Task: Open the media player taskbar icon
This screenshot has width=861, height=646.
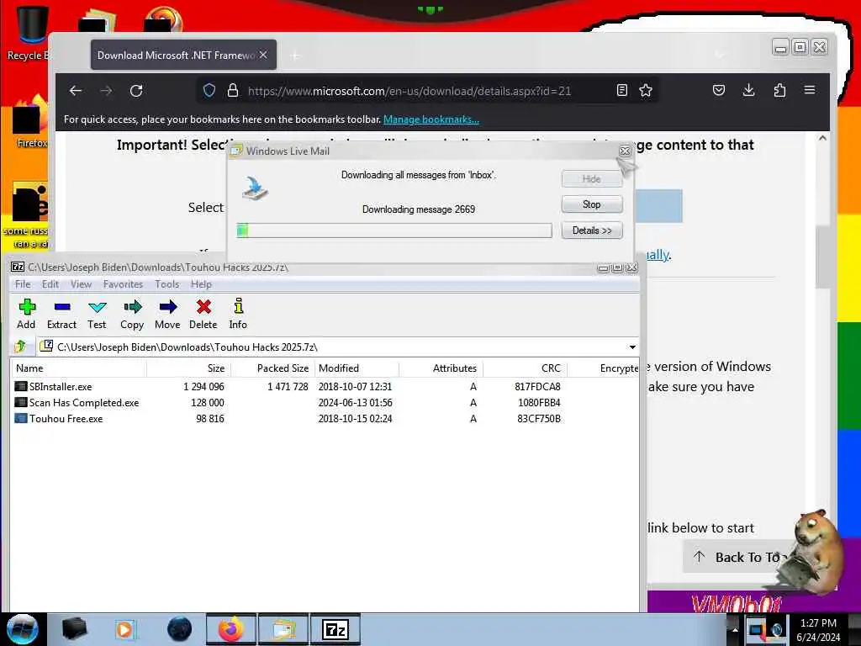Action: click(x=125, y=629)
